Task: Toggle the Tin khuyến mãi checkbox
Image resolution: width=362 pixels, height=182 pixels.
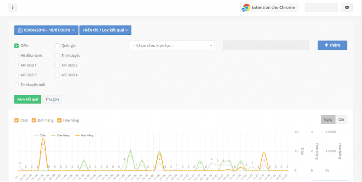Action: click(17, 85)
